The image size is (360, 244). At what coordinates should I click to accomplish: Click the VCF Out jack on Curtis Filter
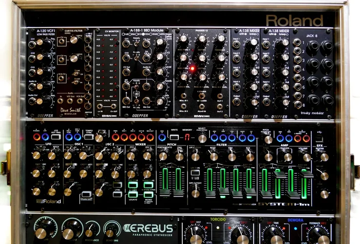(70, 101)
